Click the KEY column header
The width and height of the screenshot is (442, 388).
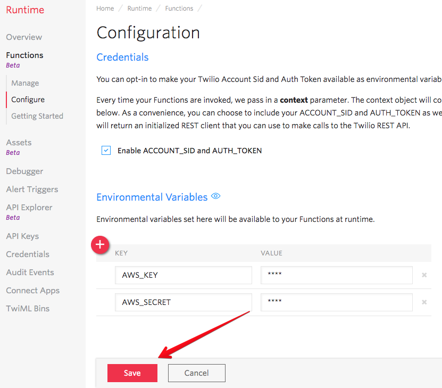pyautogui.click(x=121, y=253)
